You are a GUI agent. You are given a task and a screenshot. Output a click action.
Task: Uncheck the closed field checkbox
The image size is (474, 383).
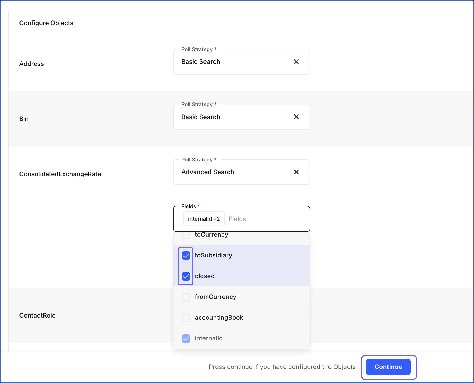coord(186,276)
